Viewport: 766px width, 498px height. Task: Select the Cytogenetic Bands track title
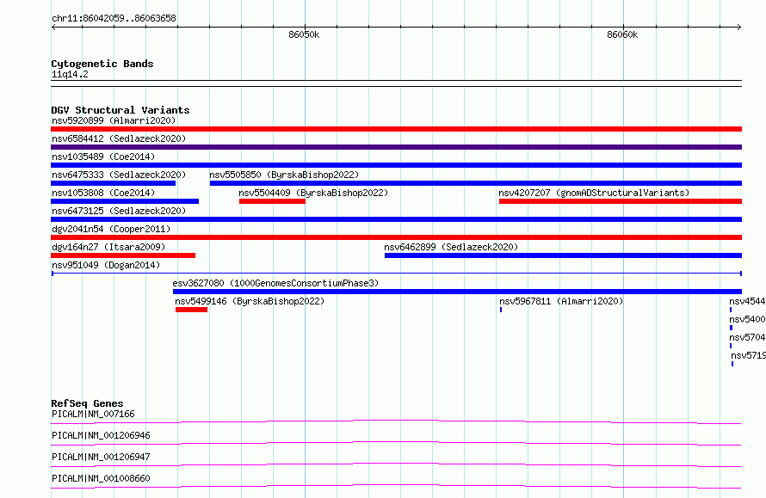[x=102, y=64]
